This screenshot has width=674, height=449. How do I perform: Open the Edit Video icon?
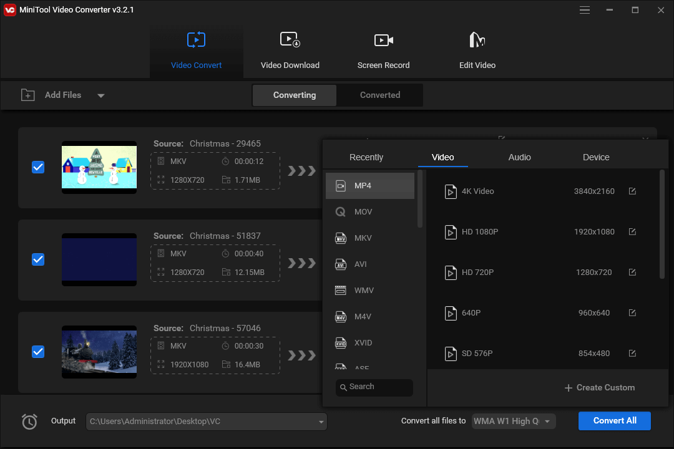click(477, 40)
